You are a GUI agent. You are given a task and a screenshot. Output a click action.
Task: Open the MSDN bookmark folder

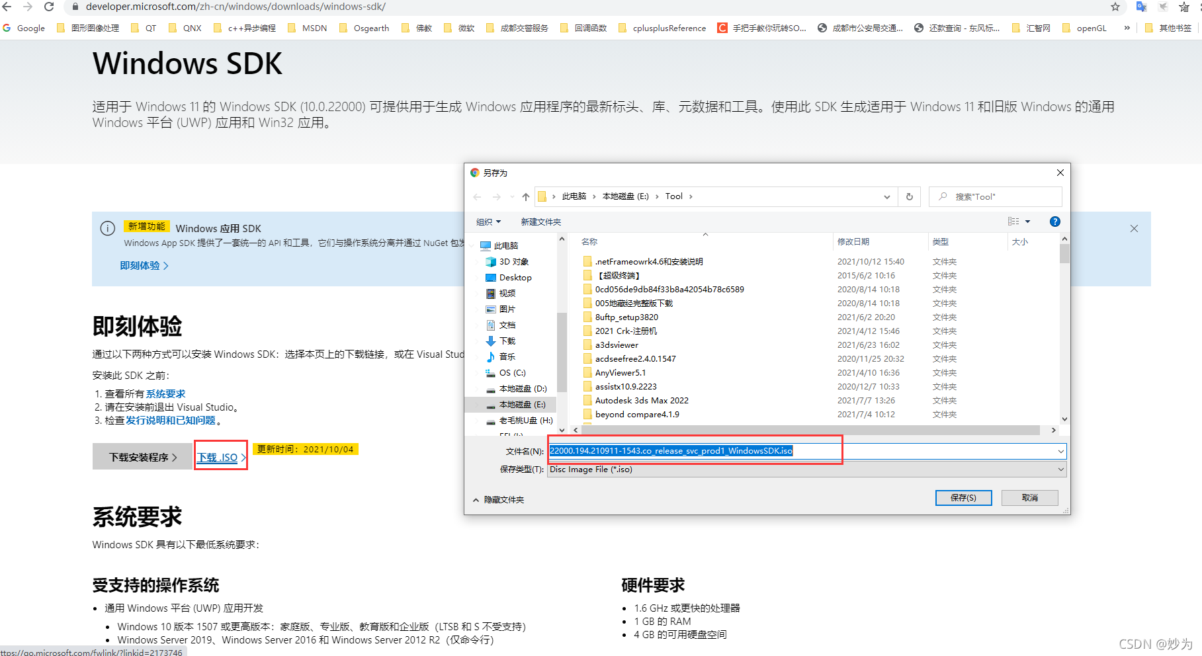tap(308, 28)
